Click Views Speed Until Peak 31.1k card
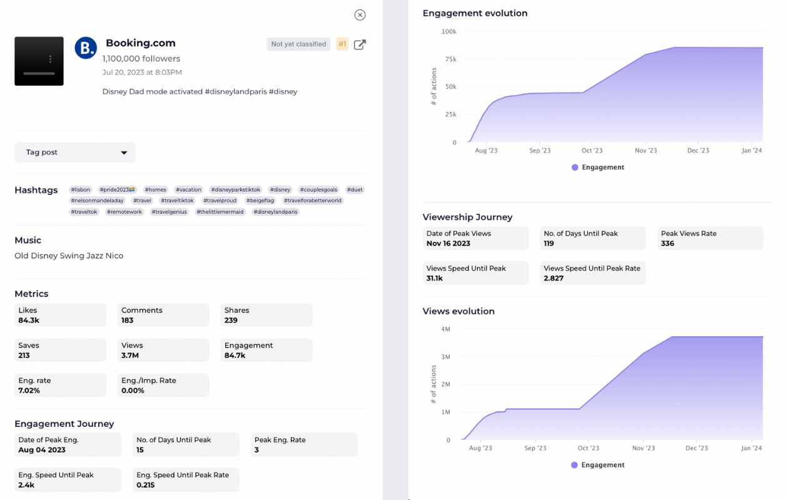This screenshot has width=788, height=500. tap(475, 273)
